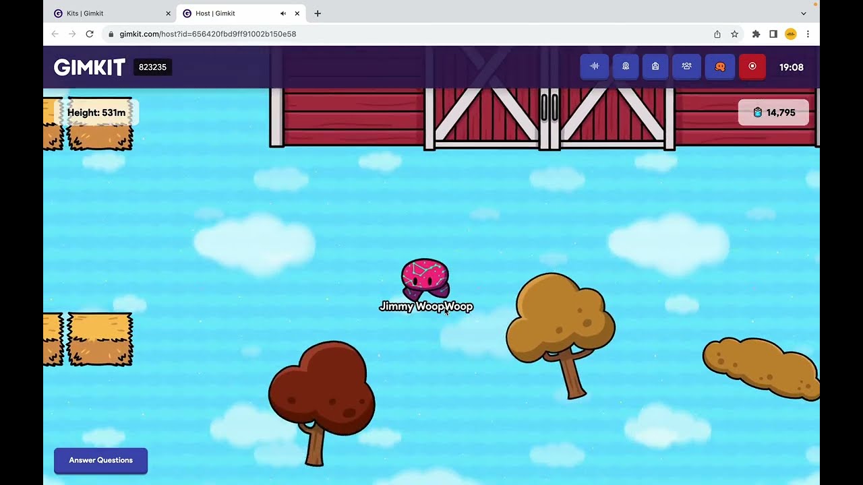Screen dimensions: 863x485
Task: Go forward in browser history
Action: [x=72, y=34]
